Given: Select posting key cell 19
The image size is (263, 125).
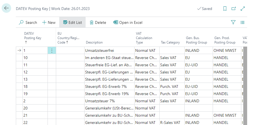Looking at the screenshot, I should click(x=35, y=94).
